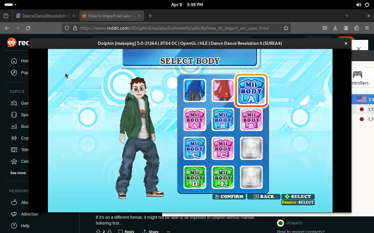Close the DanceDanceRevolution II tab
Screen dimensions: 374x233
74,16
